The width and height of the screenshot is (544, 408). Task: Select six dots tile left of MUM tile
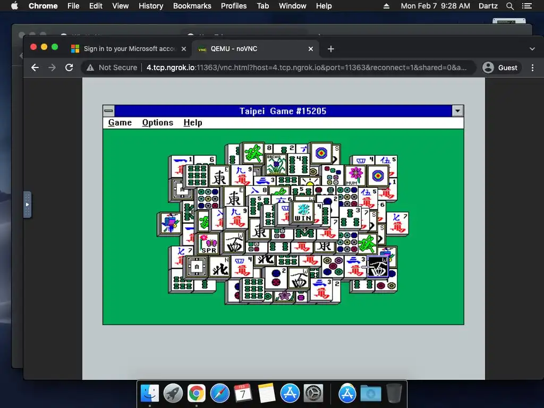[x=333, y=176]
